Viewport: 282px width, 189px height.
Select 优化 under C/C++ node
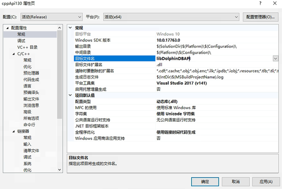click(27, 67)
